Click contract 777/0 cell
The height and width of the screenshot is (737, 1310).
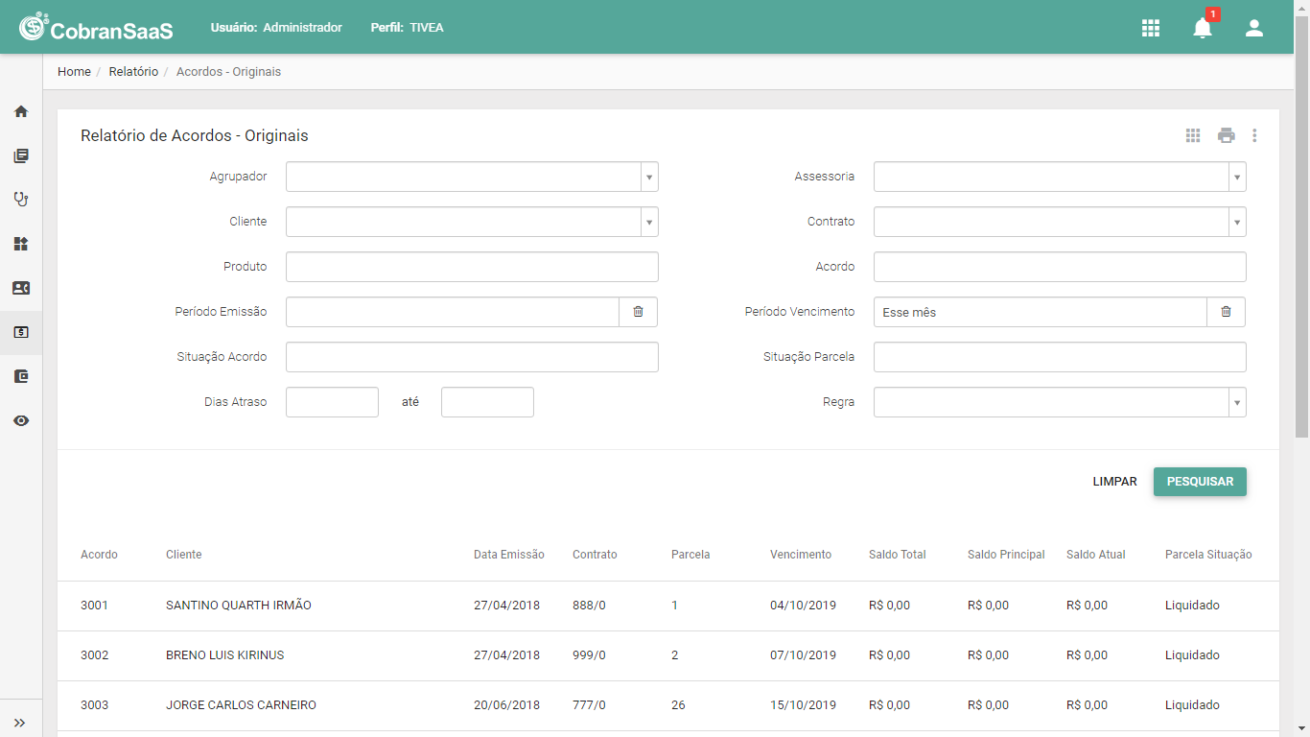tap(589, 705)
